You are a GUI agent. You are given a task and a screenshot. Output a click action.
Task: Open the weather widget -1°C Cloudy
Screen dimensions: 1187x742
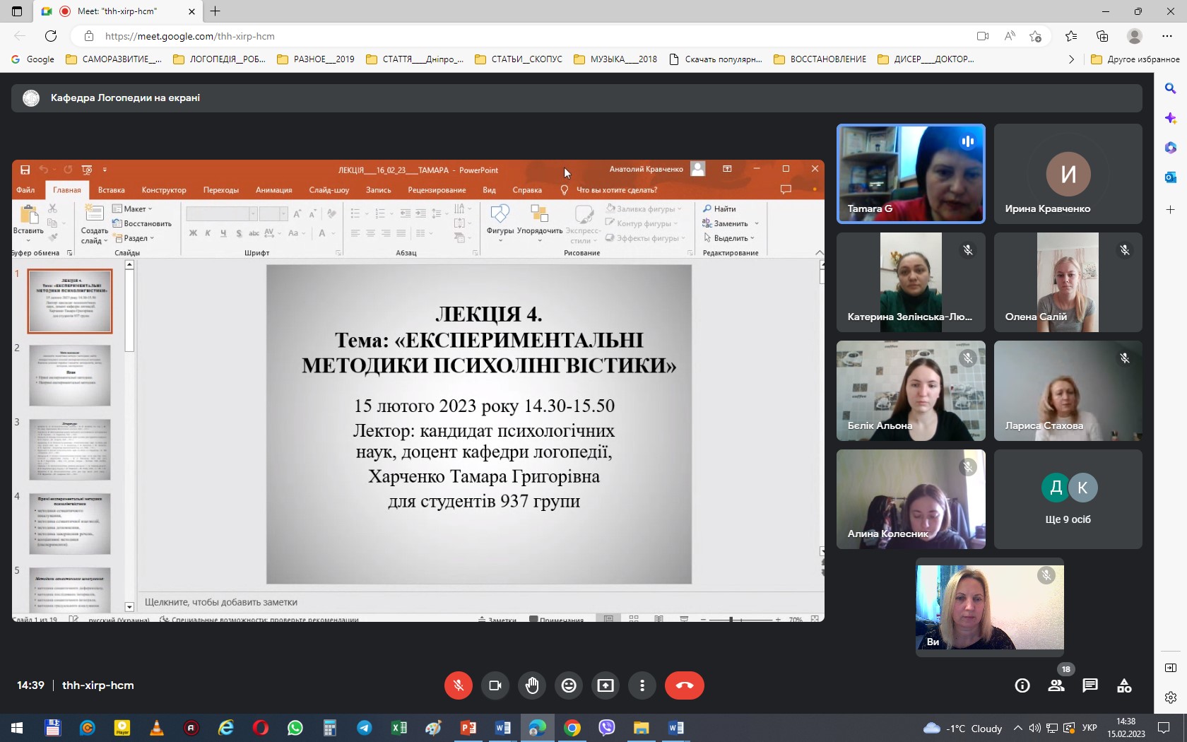pyautogui.click(x=963, y=728)
